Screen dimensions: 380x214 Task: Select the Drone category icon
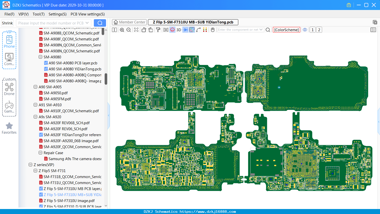(x=9, y=89)
